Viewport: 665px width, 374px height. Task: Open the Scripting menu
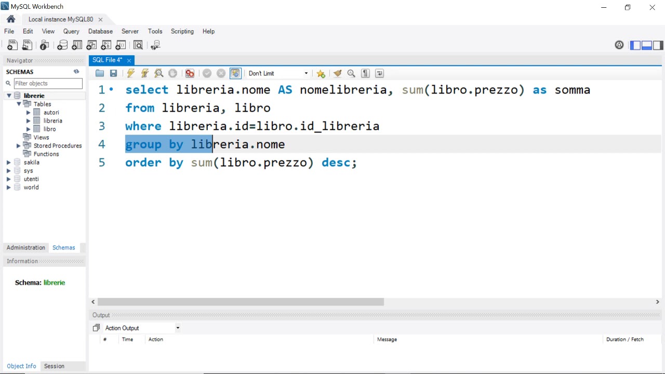coord(182,31)
